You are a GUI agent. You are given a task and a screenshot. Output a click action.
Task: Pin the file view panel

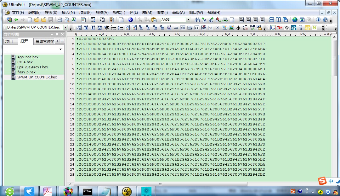click(57, 34)
